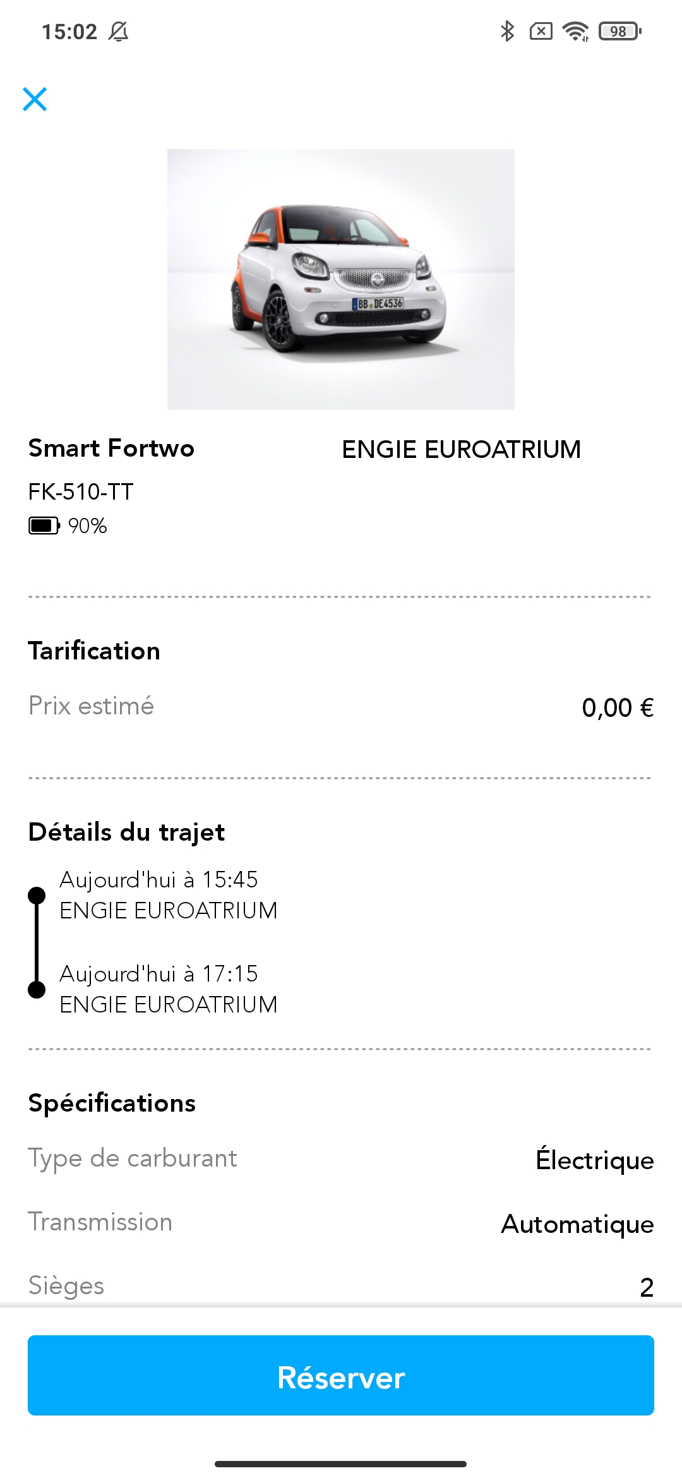Tap return time Aujourd'hui à 17:15
The width and height of the screenshot is (682, 1478).
(159, 974)
